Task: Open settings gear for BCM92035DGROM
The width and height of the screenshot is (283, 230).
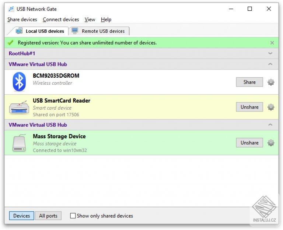Action: pos(271,82)
